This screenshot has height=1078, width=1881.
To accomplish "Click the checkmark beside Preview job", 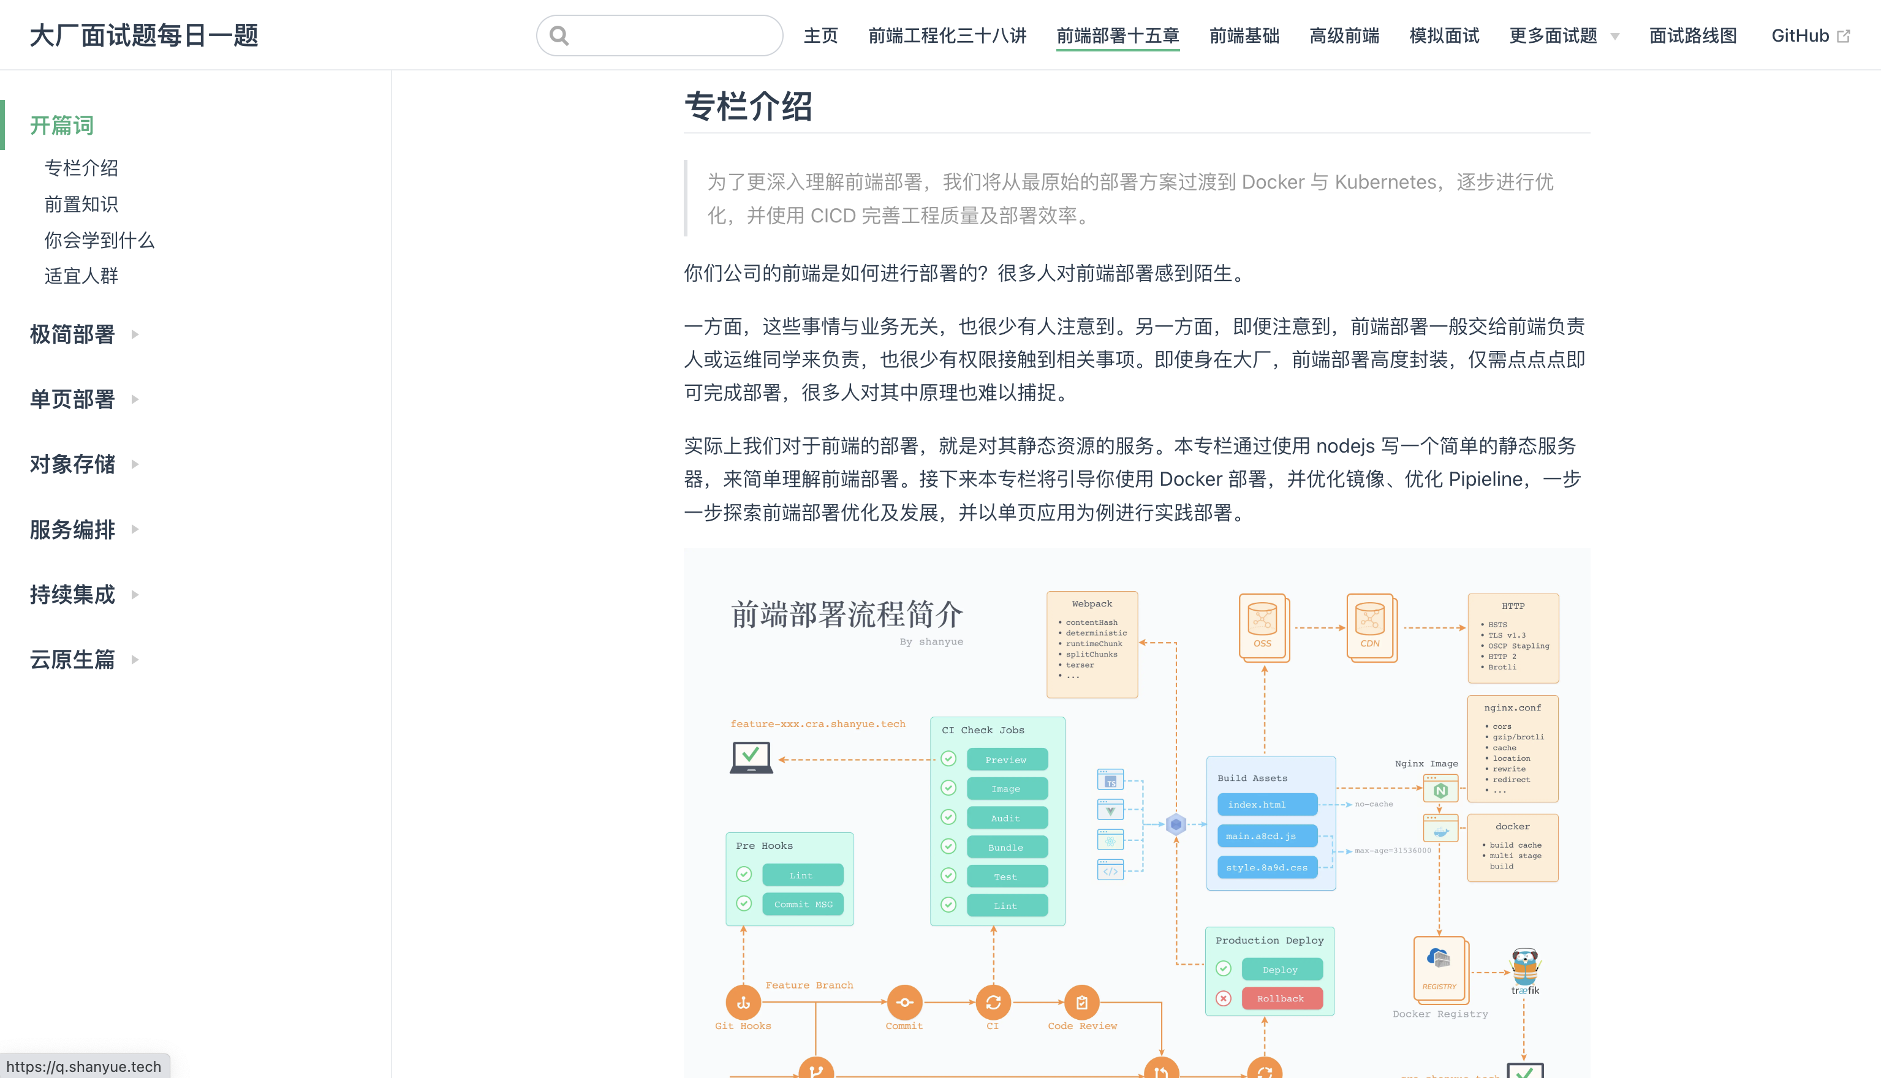I will (948, 759).
